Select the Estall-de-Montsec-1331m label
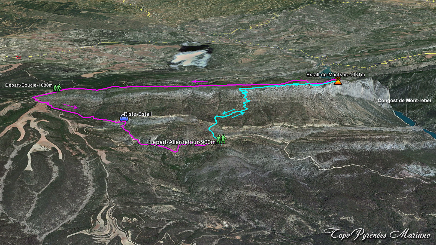 tap(335, 75)
